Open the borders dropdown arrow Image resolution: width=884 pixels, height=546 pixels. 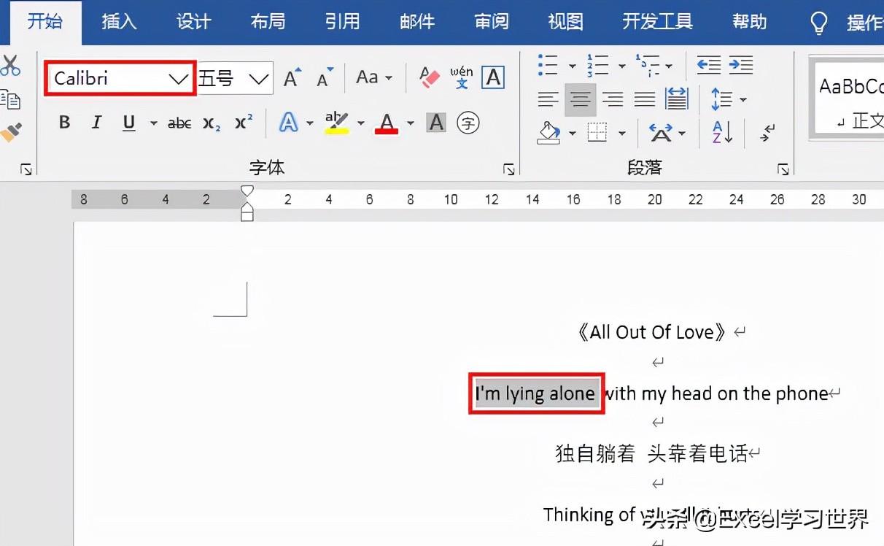pyautogui.click(x=622, y=133)
